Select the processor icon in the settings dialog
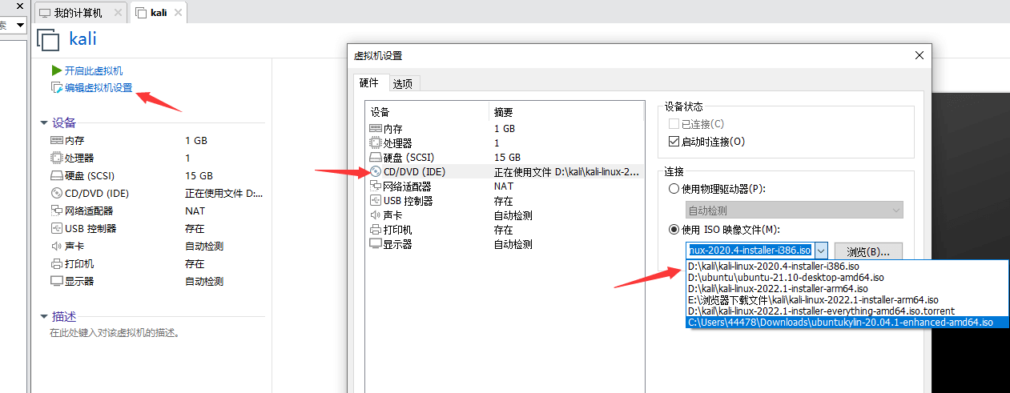 (376, 143)
